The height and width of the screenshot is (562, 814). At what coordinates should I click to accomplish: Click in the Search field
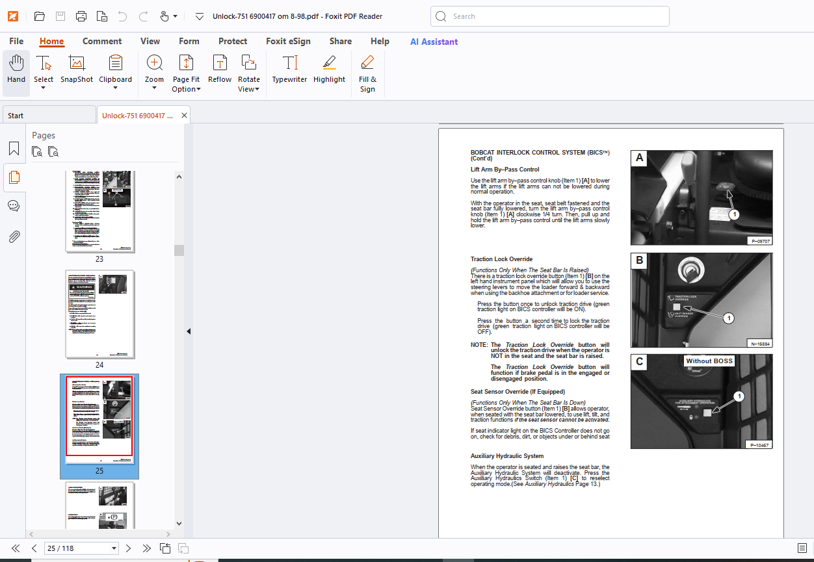pyautogui.click(x=549, y=16)
